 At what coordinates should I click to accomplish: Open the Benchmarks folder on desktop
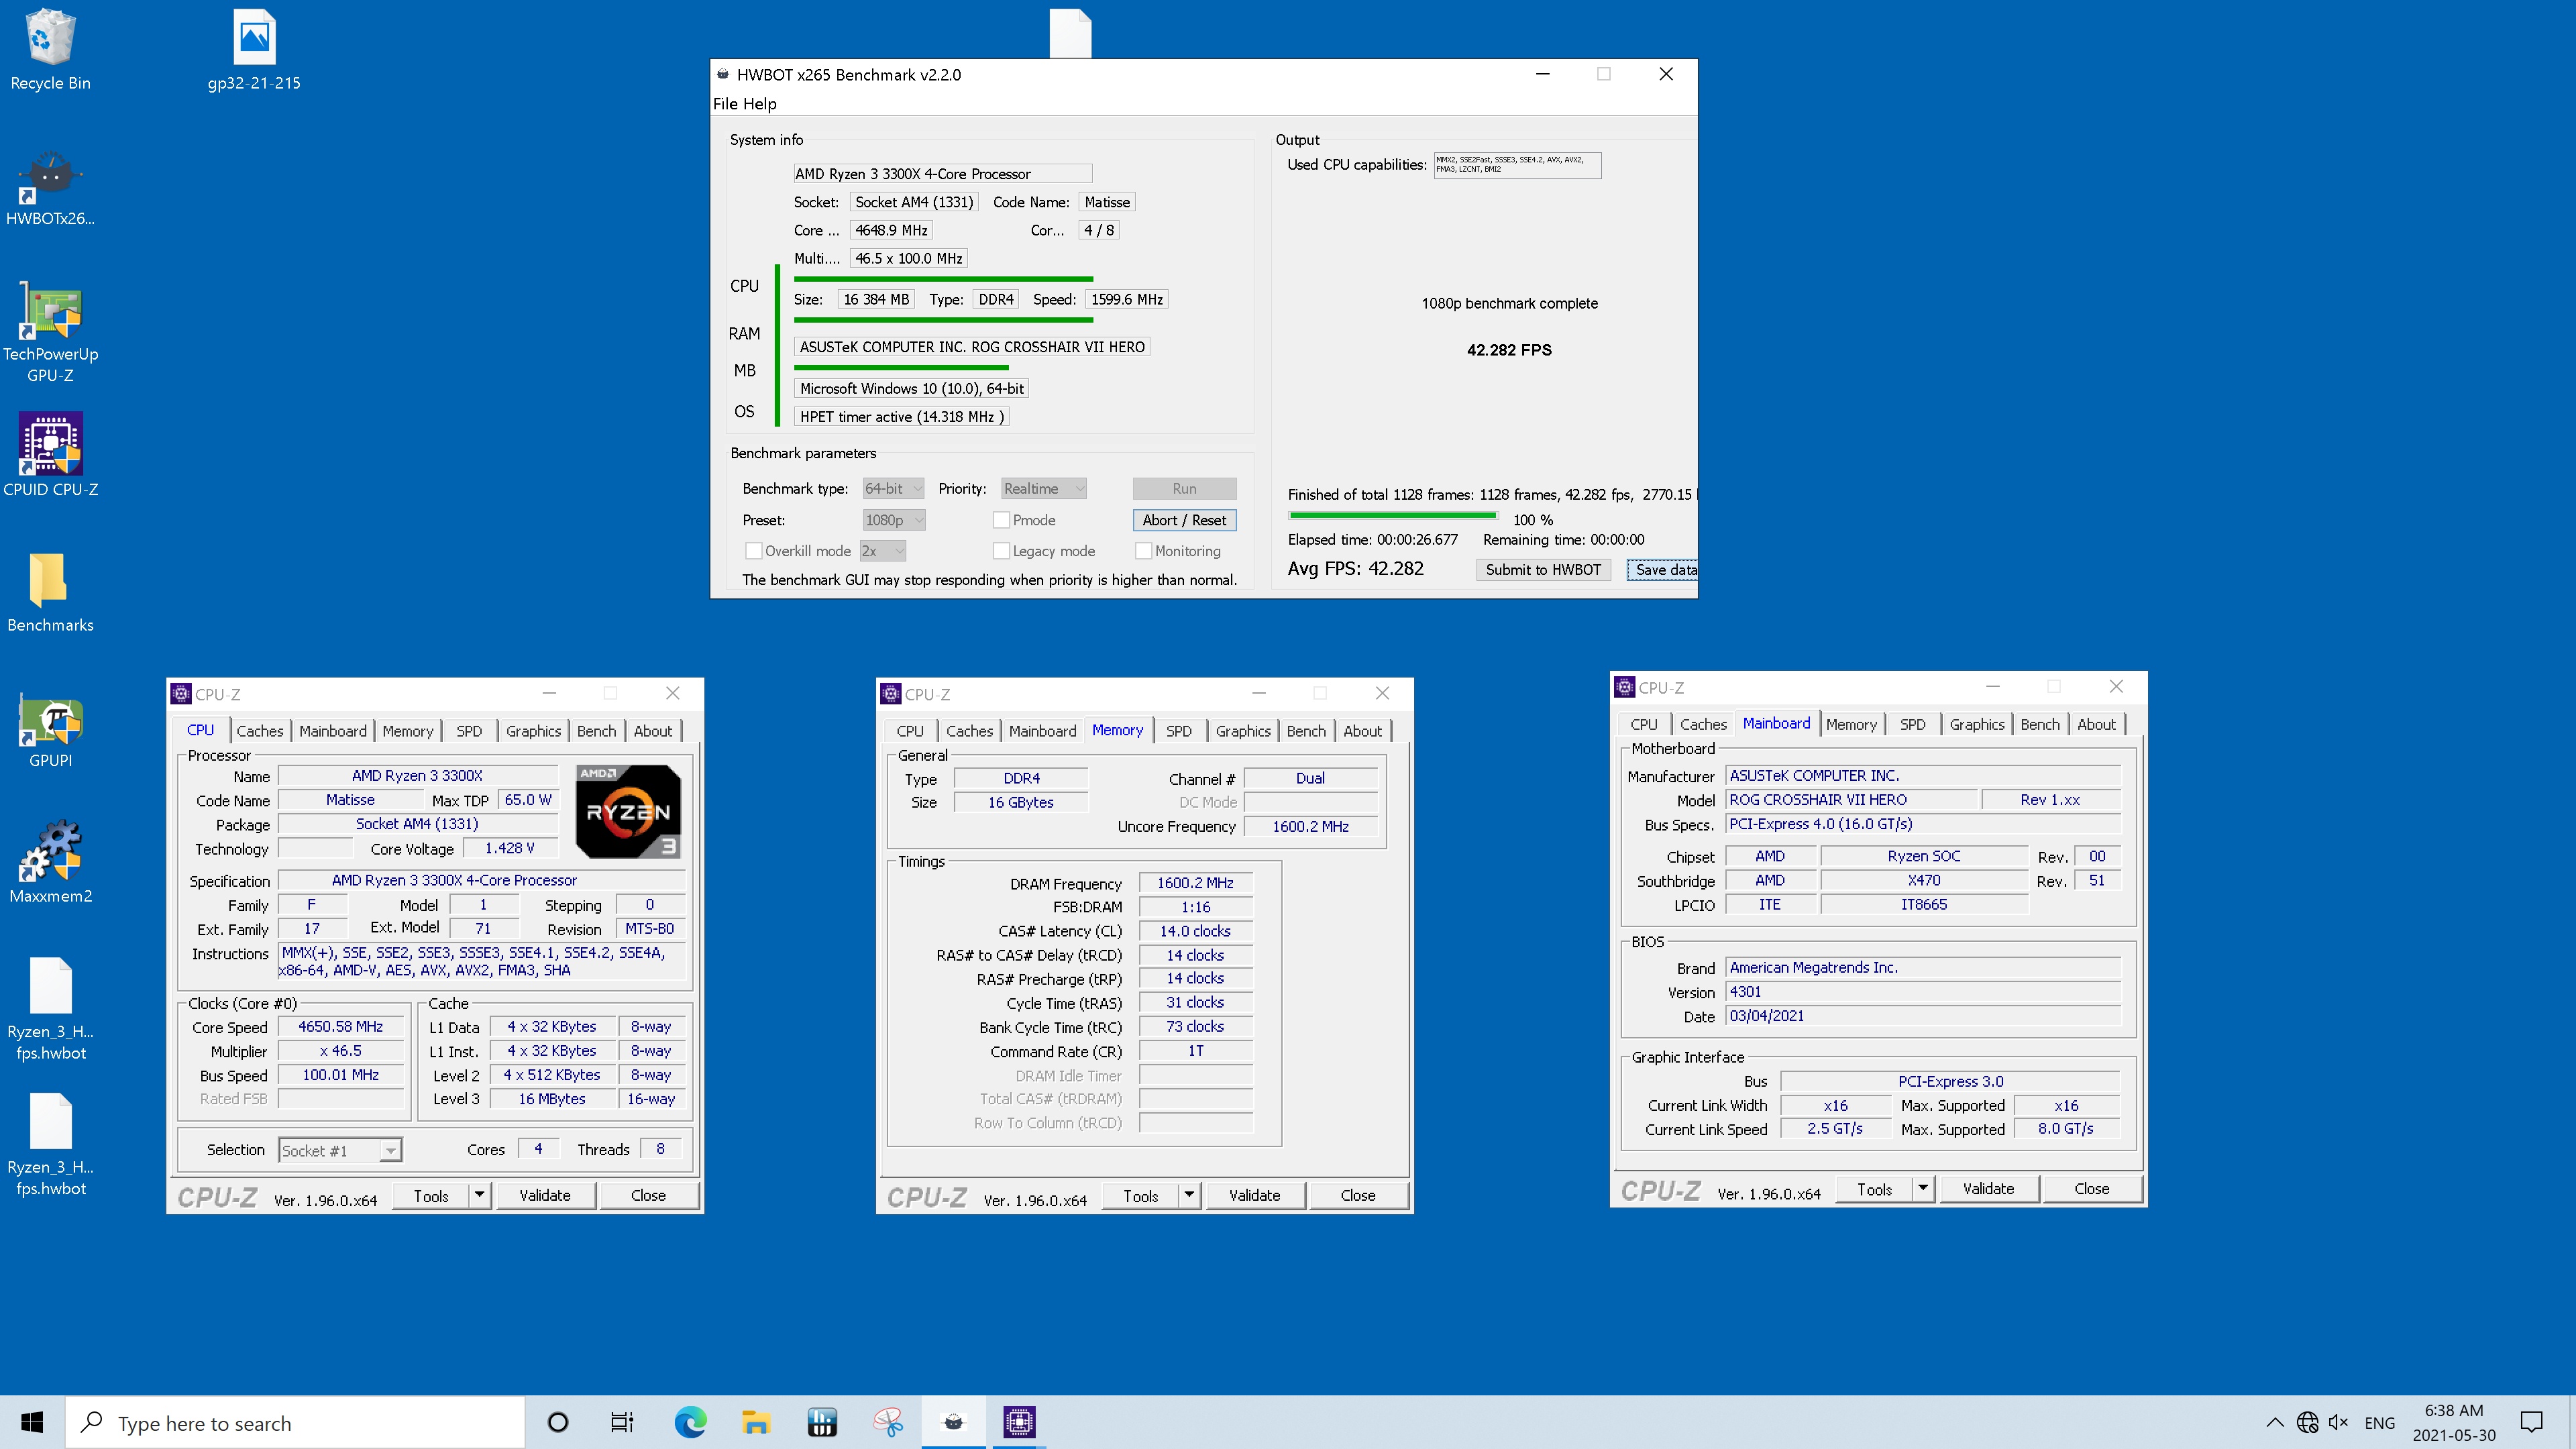click(x=50, y=592)
